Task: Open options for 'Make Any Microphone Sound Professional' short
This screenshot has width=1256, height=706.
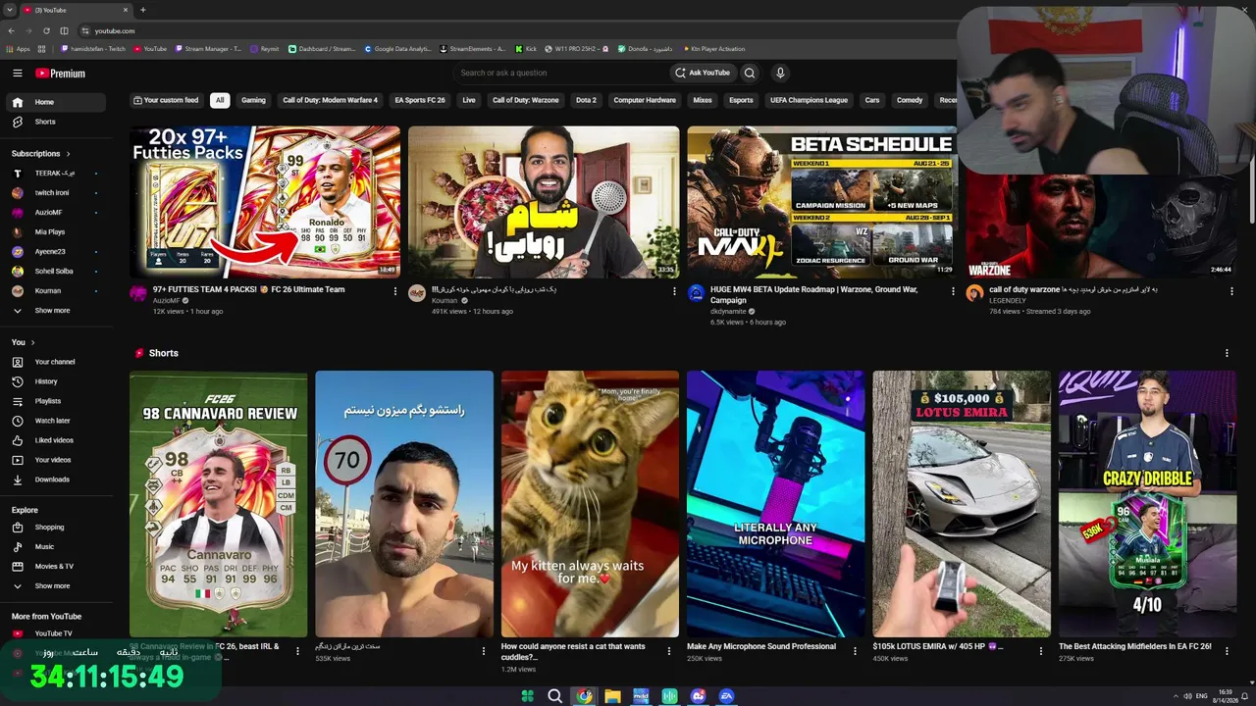Action: tap(855, 650)
